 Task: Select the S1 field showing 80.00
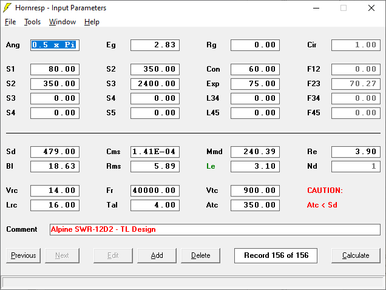tap(55, 69)
